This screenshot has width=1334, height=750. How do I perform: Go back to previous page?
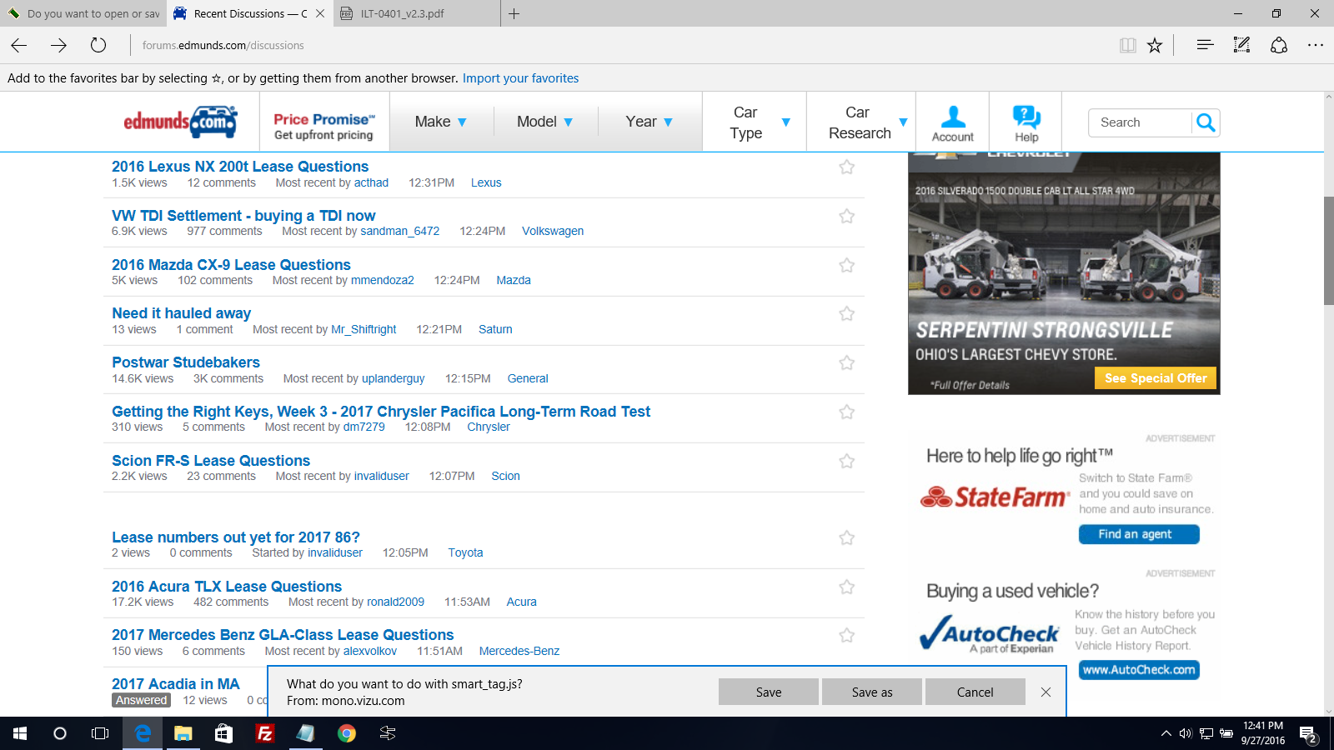(x=19, y=45)
